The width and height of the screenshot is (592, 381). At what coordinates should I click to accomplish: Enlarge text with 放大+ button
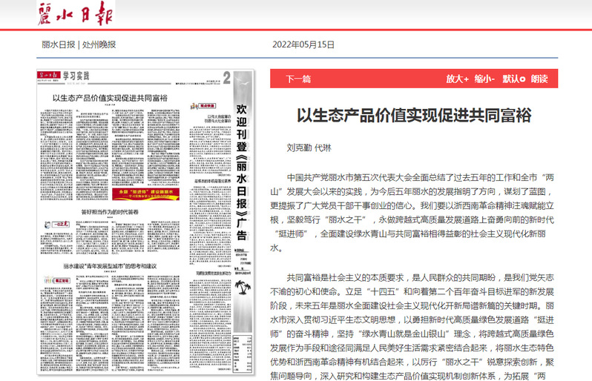pos(457,79)
